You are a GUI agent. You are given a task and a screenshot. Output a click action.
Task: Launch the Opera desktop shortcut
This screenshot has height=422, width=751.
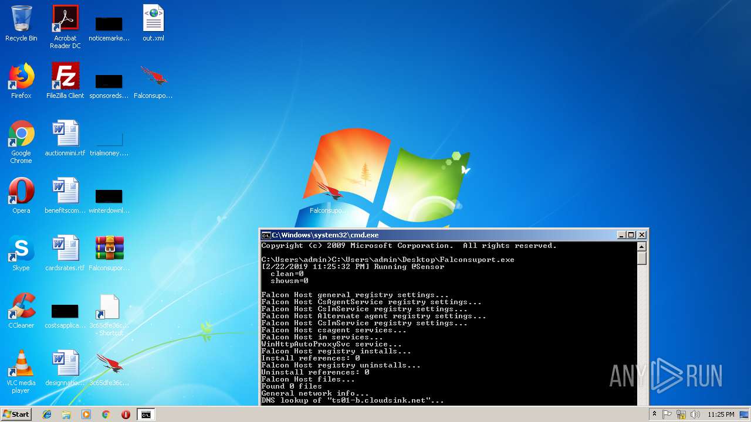click(x=21, y=196)
